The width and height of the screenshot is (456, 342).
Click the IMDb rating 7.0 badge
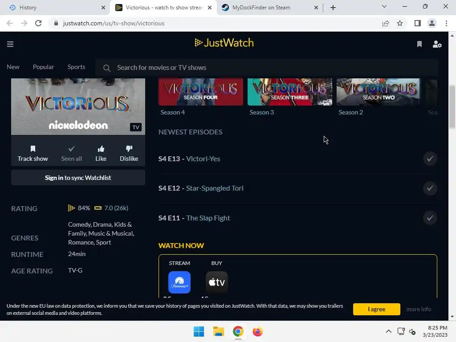tap(98, 208)
